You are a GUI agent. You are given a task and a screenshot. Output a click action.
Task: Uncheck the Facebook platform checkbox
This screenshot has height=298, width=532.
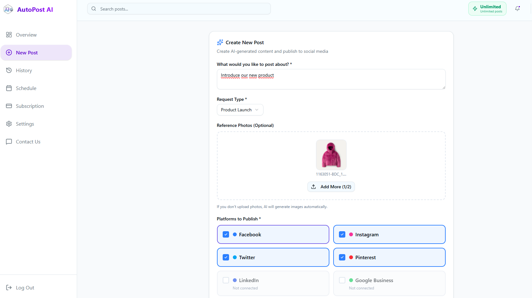pyautogui.click(x=226, y=234)
